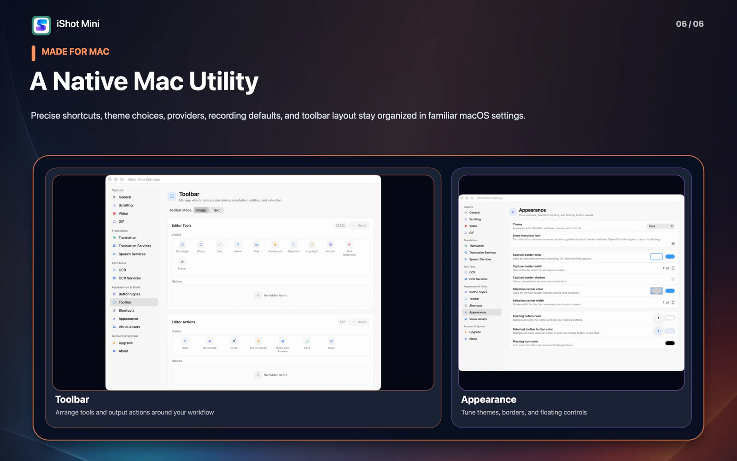Click the Editor Tools 11/11 count badge

pos(340,225)
